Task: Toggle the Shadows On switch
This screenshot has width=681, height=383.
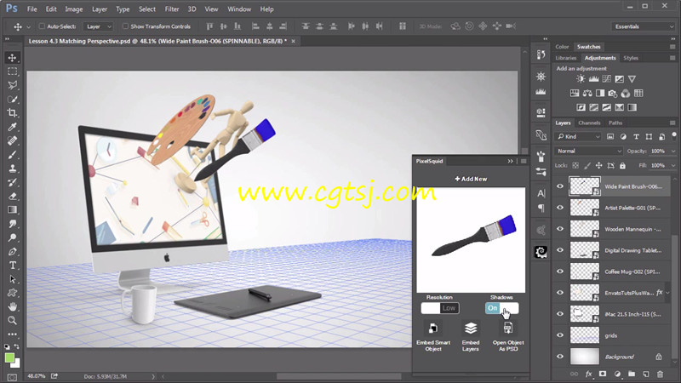Action: pyautogui.click(x=501, y=308)
